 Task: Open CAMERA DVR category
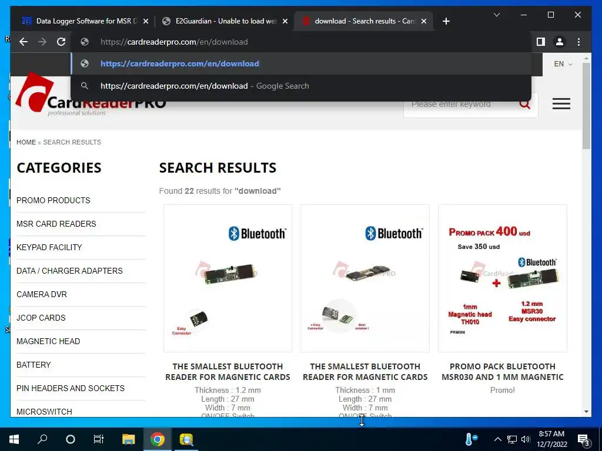pos(42,294)
